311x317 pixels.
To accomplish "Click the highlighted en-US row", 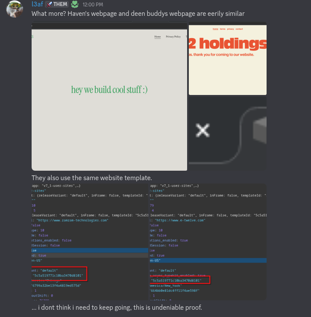I will (x=208, y=261).
